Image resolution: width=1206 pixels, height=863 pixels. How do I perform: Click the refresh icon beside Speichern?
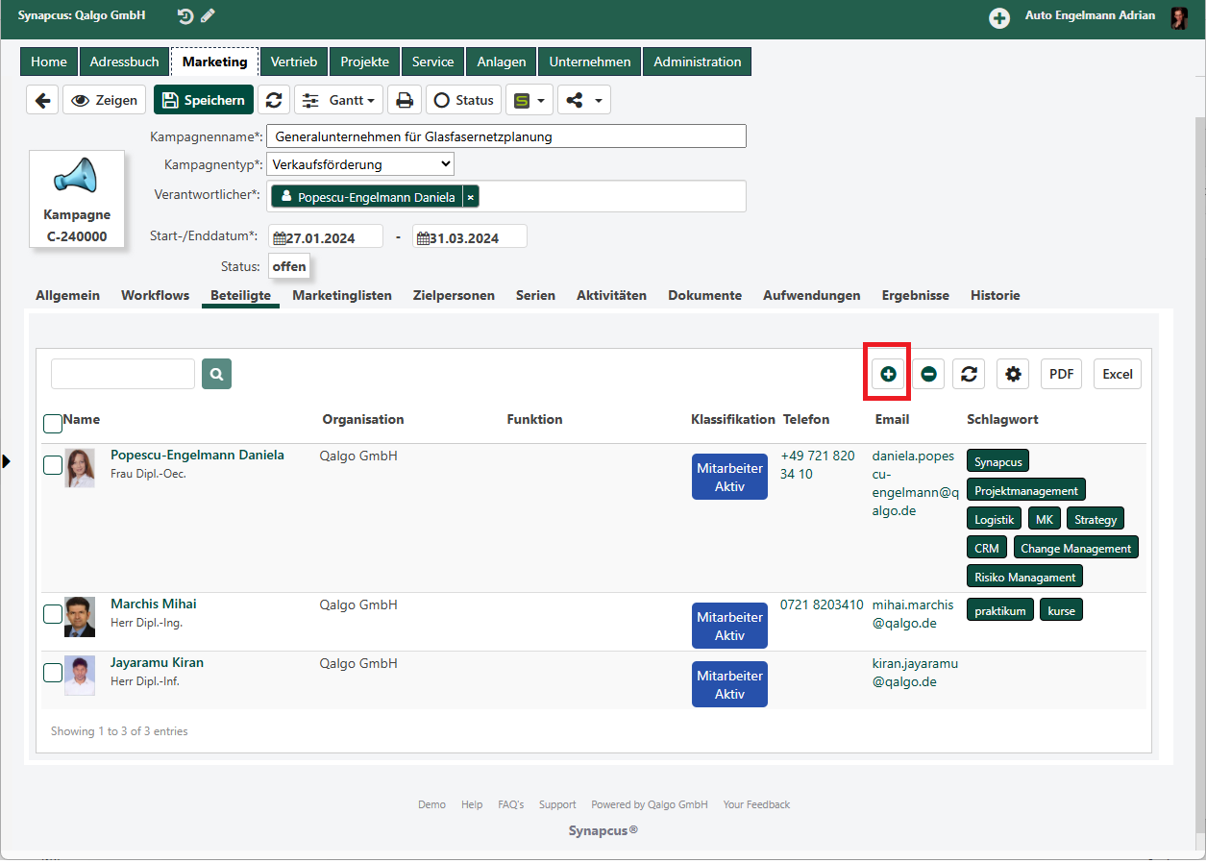(x=274, y=100)
